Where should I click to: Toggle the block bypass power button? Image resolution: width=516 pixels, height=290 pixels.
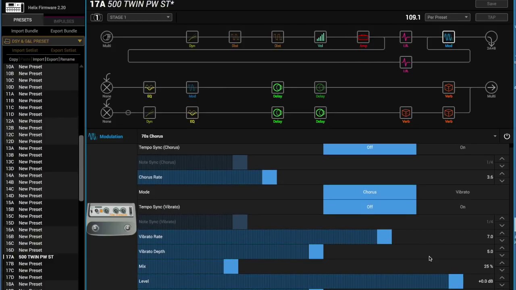coord(507,136)
